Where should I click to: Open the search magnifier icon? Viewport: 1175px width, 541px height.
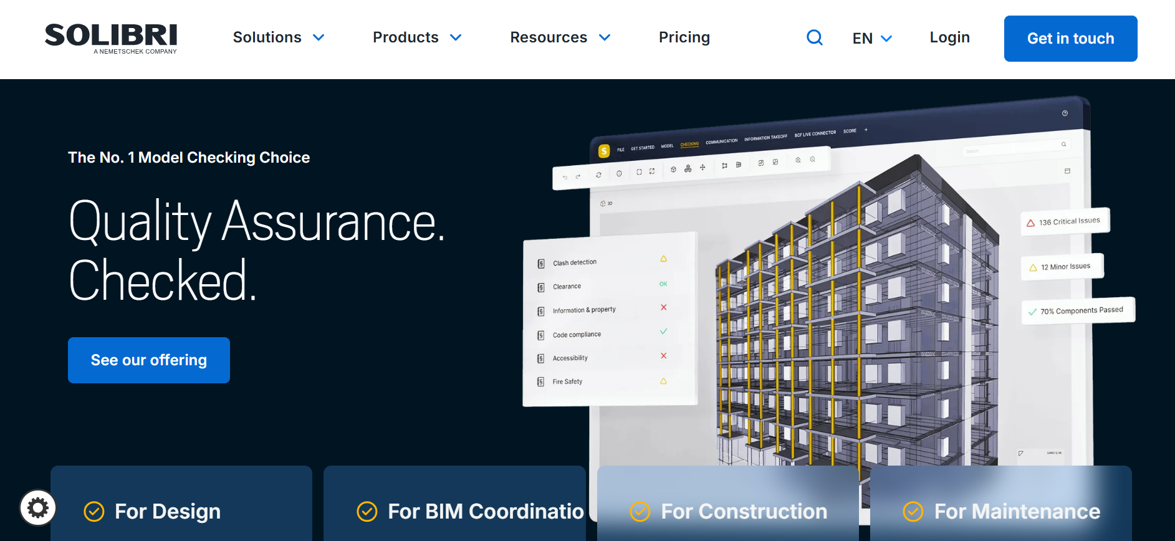[x=814, y=37]
